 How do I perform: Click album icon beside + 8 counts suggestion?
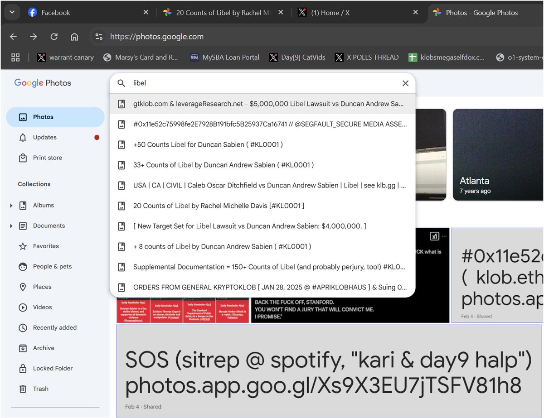pyautogui.click(x=121, y=246)
